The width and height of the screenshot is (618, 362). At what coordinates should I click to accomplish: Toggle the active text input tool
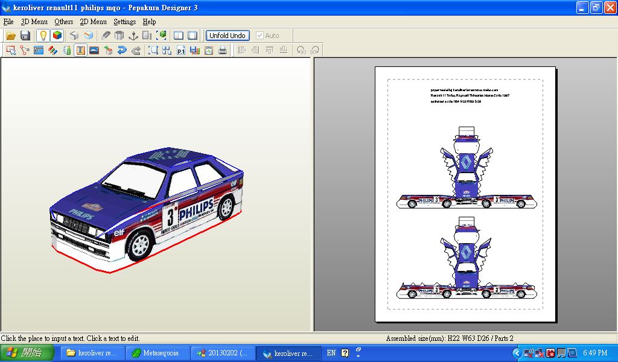coord(80,51)
